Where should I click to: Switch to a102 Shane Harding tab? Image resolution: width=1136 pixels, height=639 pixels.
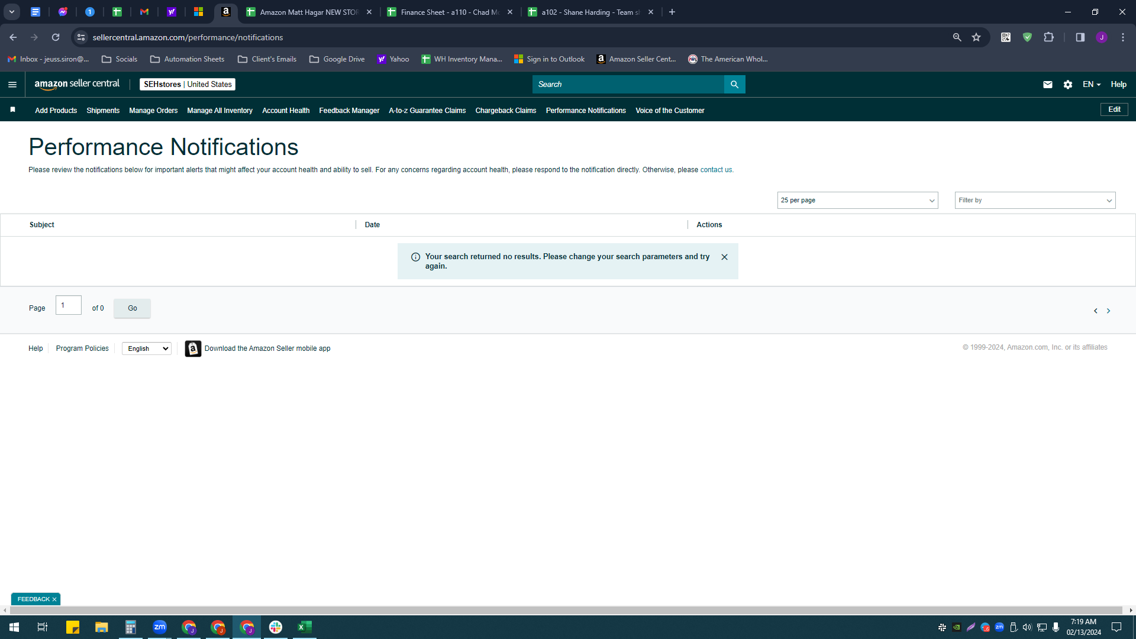click(x=589, y=12)
